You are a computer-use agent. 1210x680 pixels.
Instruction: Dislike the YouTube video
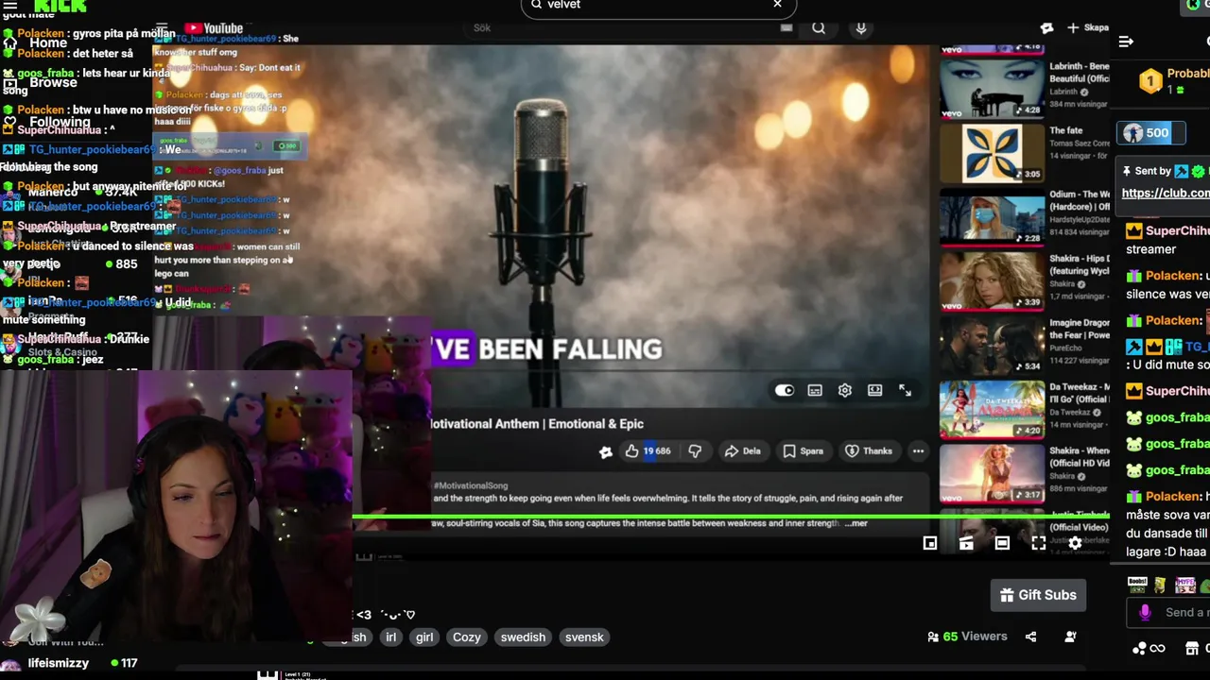695,451
